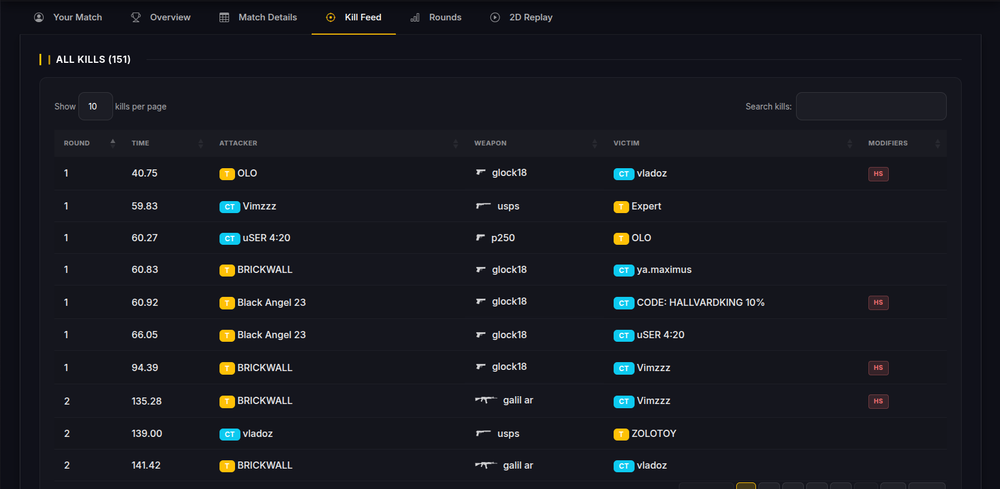The height and width of the screenshot is (489, 1000).
Task: Click glock18 icon in the 60.83 row
Action: pyautogui.click(x=481, y=269)
